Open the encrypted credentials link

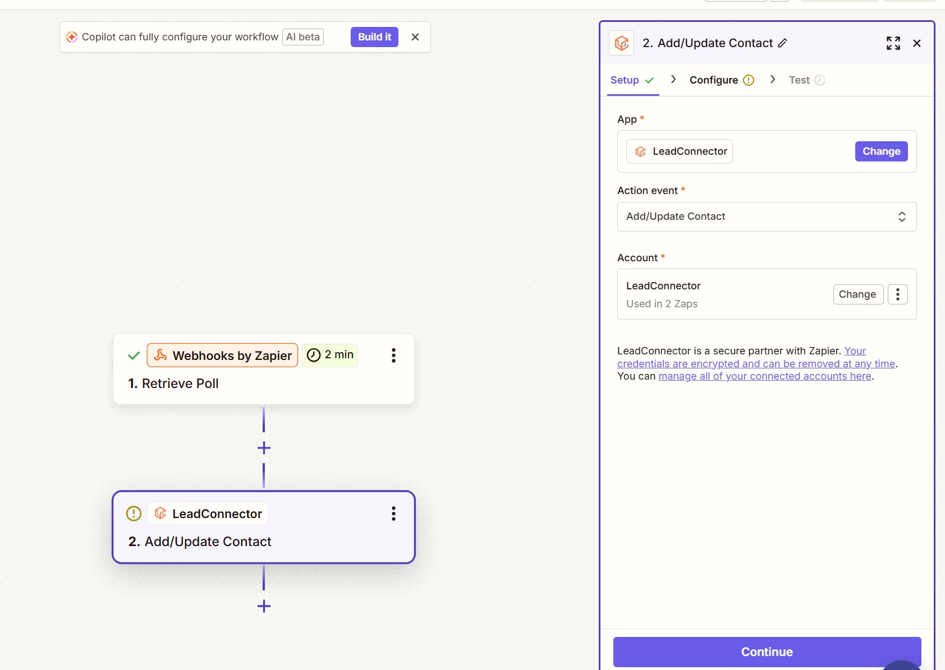point(756,357)
